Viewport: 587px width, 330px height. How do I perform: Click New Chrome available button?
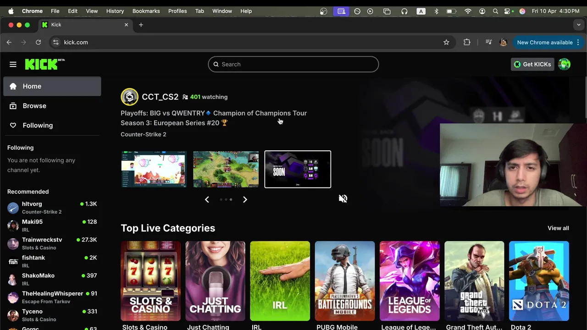point(548,42)
